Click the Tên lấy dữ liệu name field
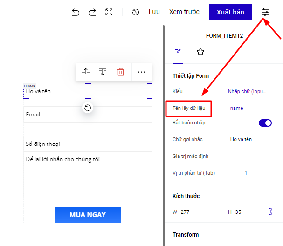 tap(251, 108)
